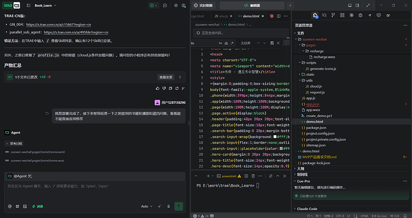Click the microphone voice input icon
Image resolution: width=412 pixels, height=218 pixels.
pyautogui.click(x=168, y=207)
